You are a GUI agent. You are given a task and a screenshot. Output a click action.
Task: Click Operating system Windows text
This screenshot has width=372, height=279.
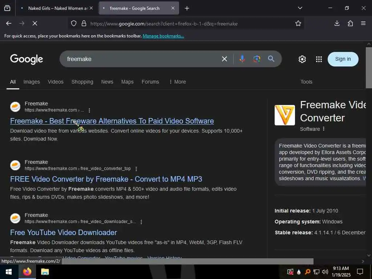[x=308, y=222]
